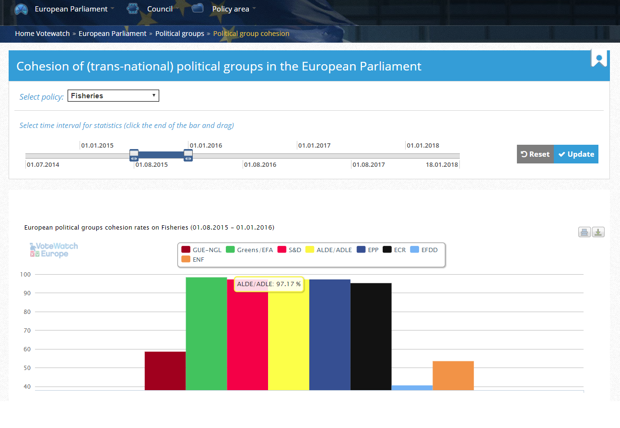Click the 01.07.2014 timeline label
Image resolution: width=620 pixels, height=428 pixels.
(x=43, y=164)
